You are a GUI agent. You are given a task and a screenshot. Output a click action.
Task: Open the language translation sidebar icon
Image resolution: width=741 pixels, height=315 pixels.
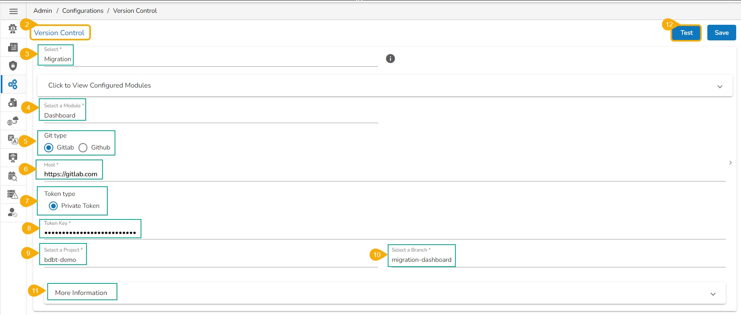[13, 140]
